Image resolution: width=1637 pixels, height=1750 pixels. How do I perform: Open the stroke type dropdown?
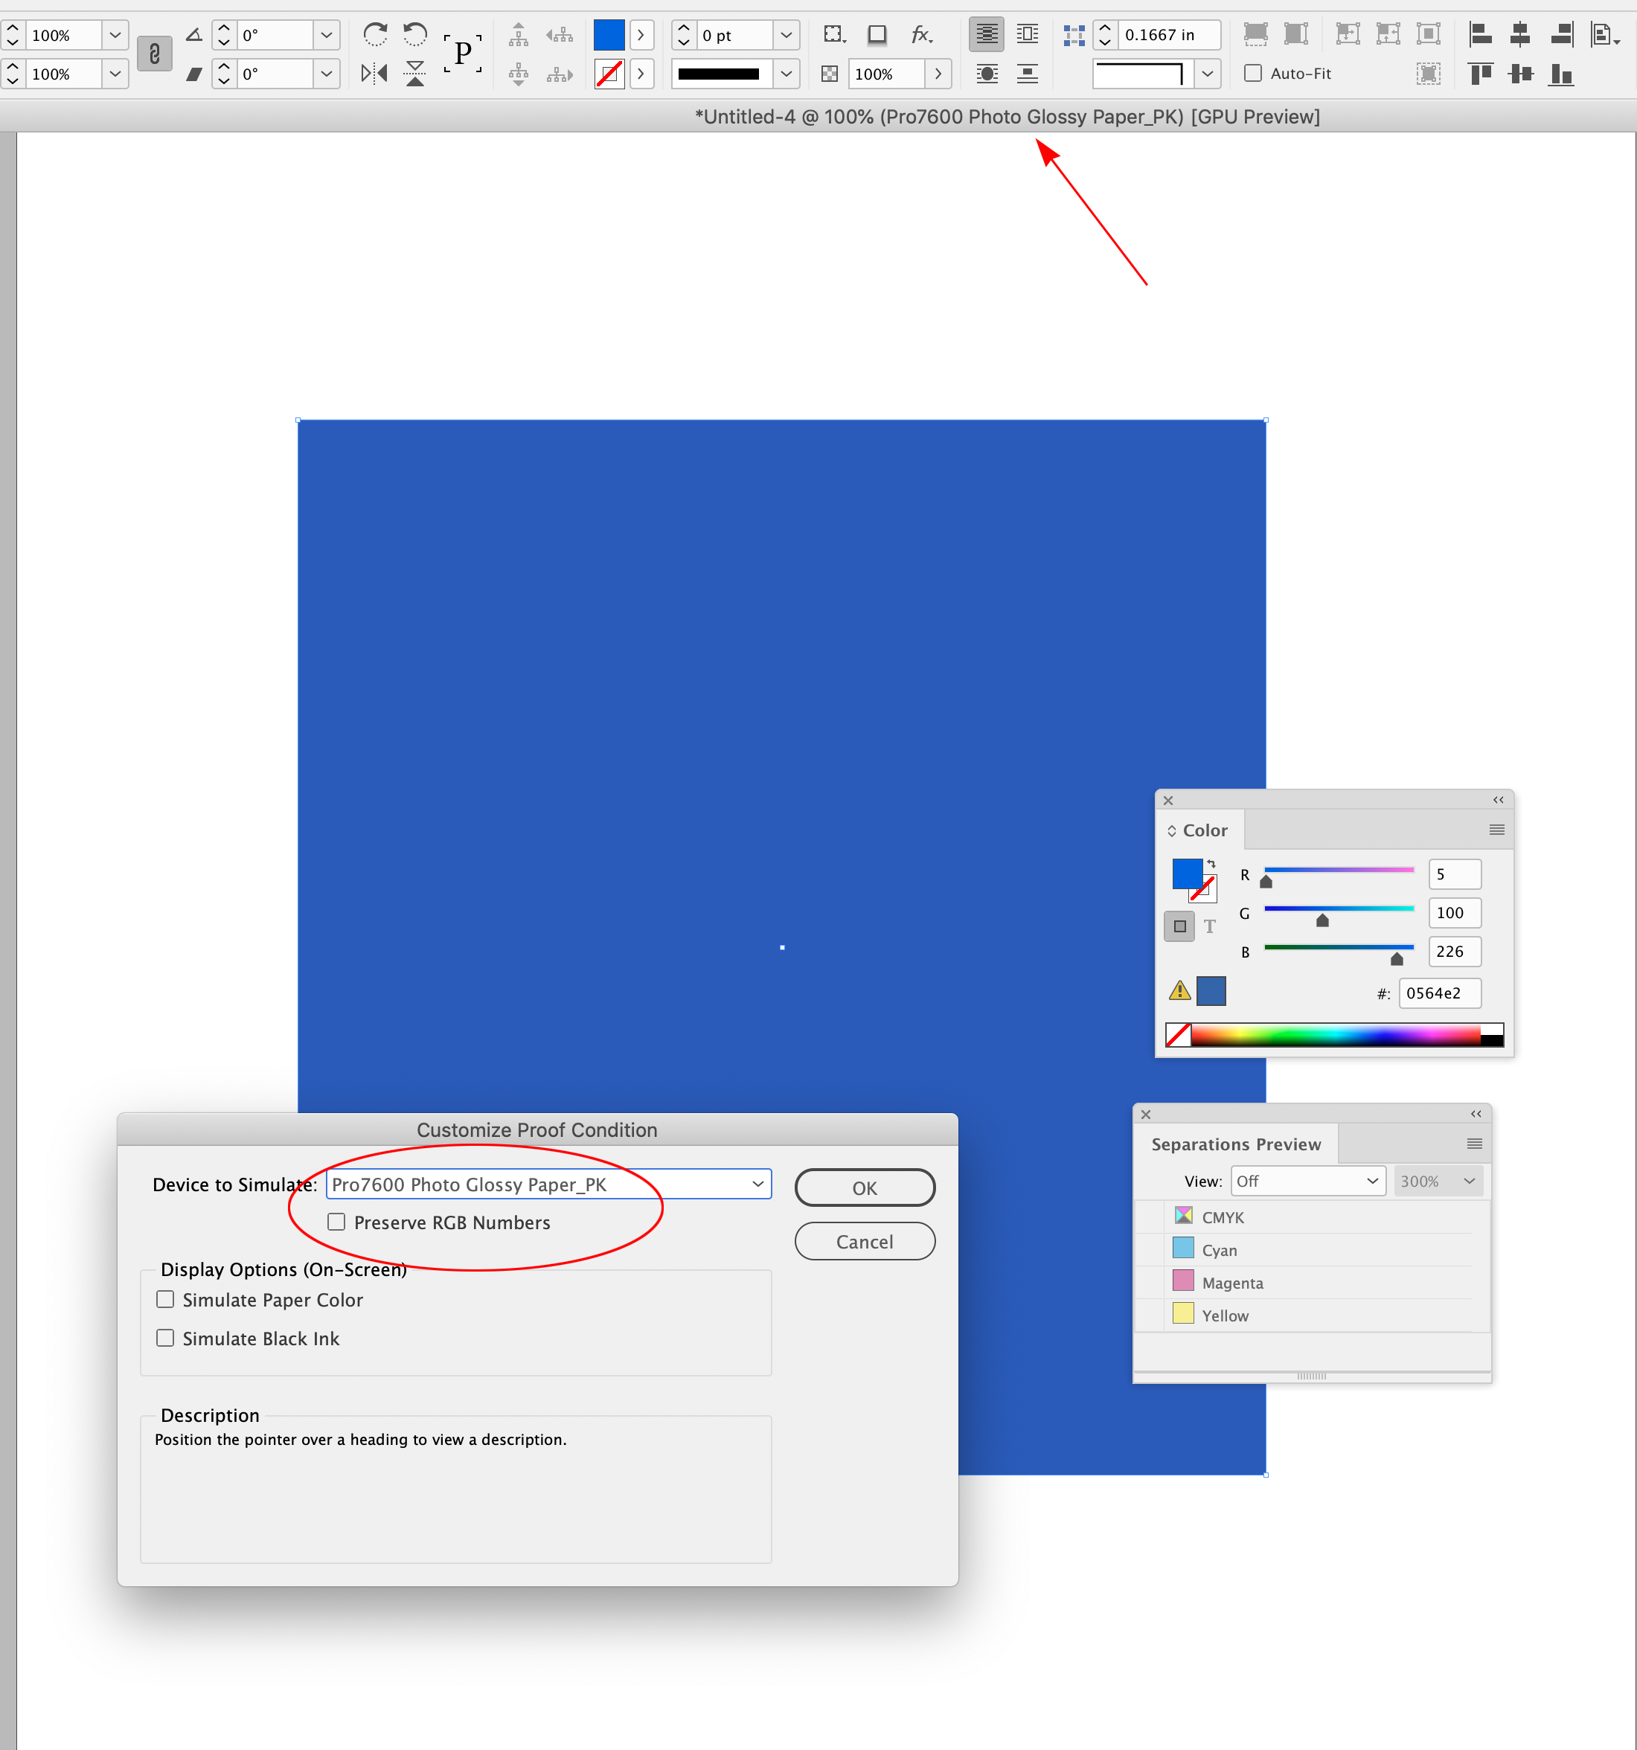coord(786,73)
